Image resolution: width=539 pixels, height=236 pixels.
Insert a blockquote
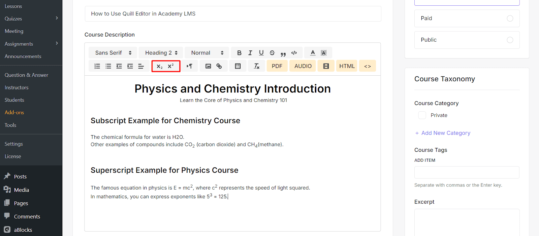click(x=283, y=53)
